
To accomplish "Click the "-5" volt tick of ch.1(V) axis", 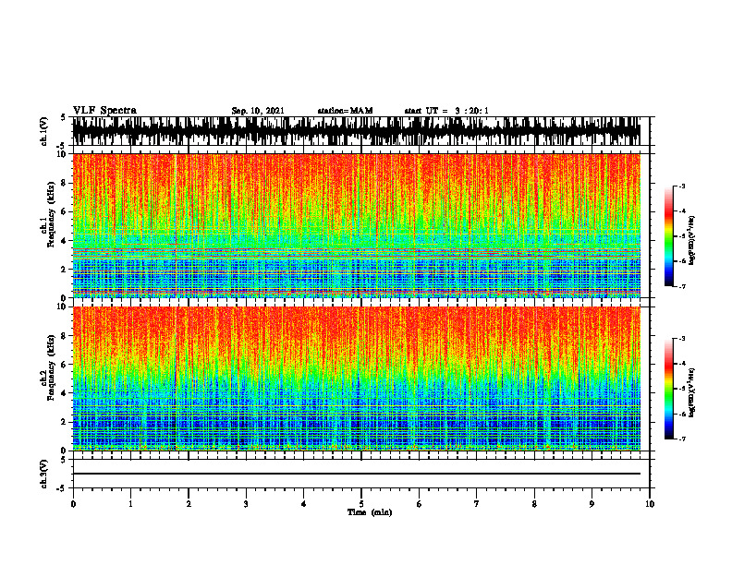I will pos(61,146).
